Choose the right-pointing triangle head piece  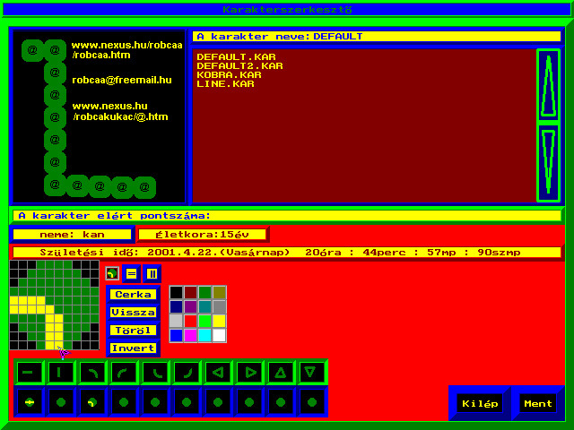tap(249, 372)
